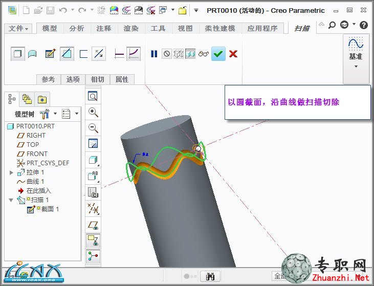Select sweep as surface option

click(x=32, y=54)
